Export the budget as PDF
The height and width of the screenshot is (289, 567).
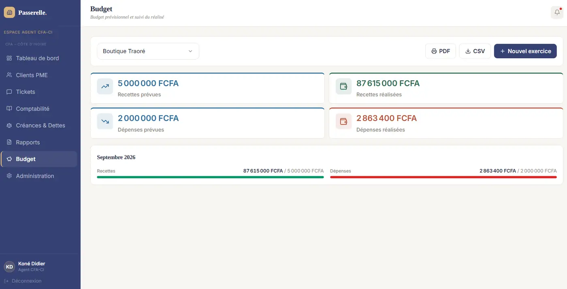441,51
